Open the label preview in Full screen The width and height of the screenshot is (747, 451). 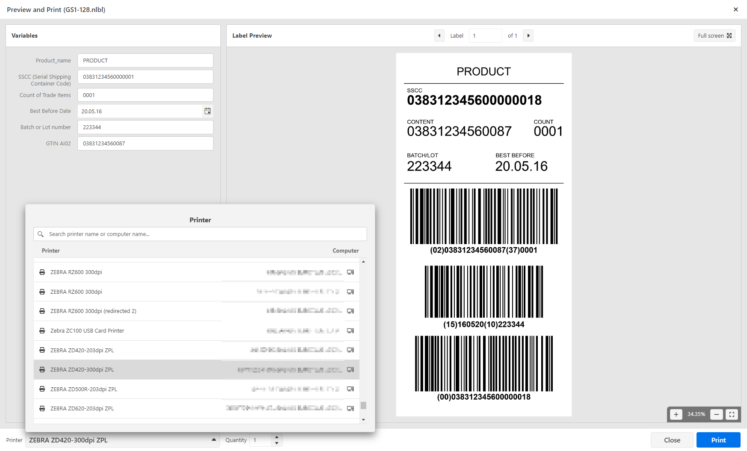pyautogui.click(x=714, y=35)
